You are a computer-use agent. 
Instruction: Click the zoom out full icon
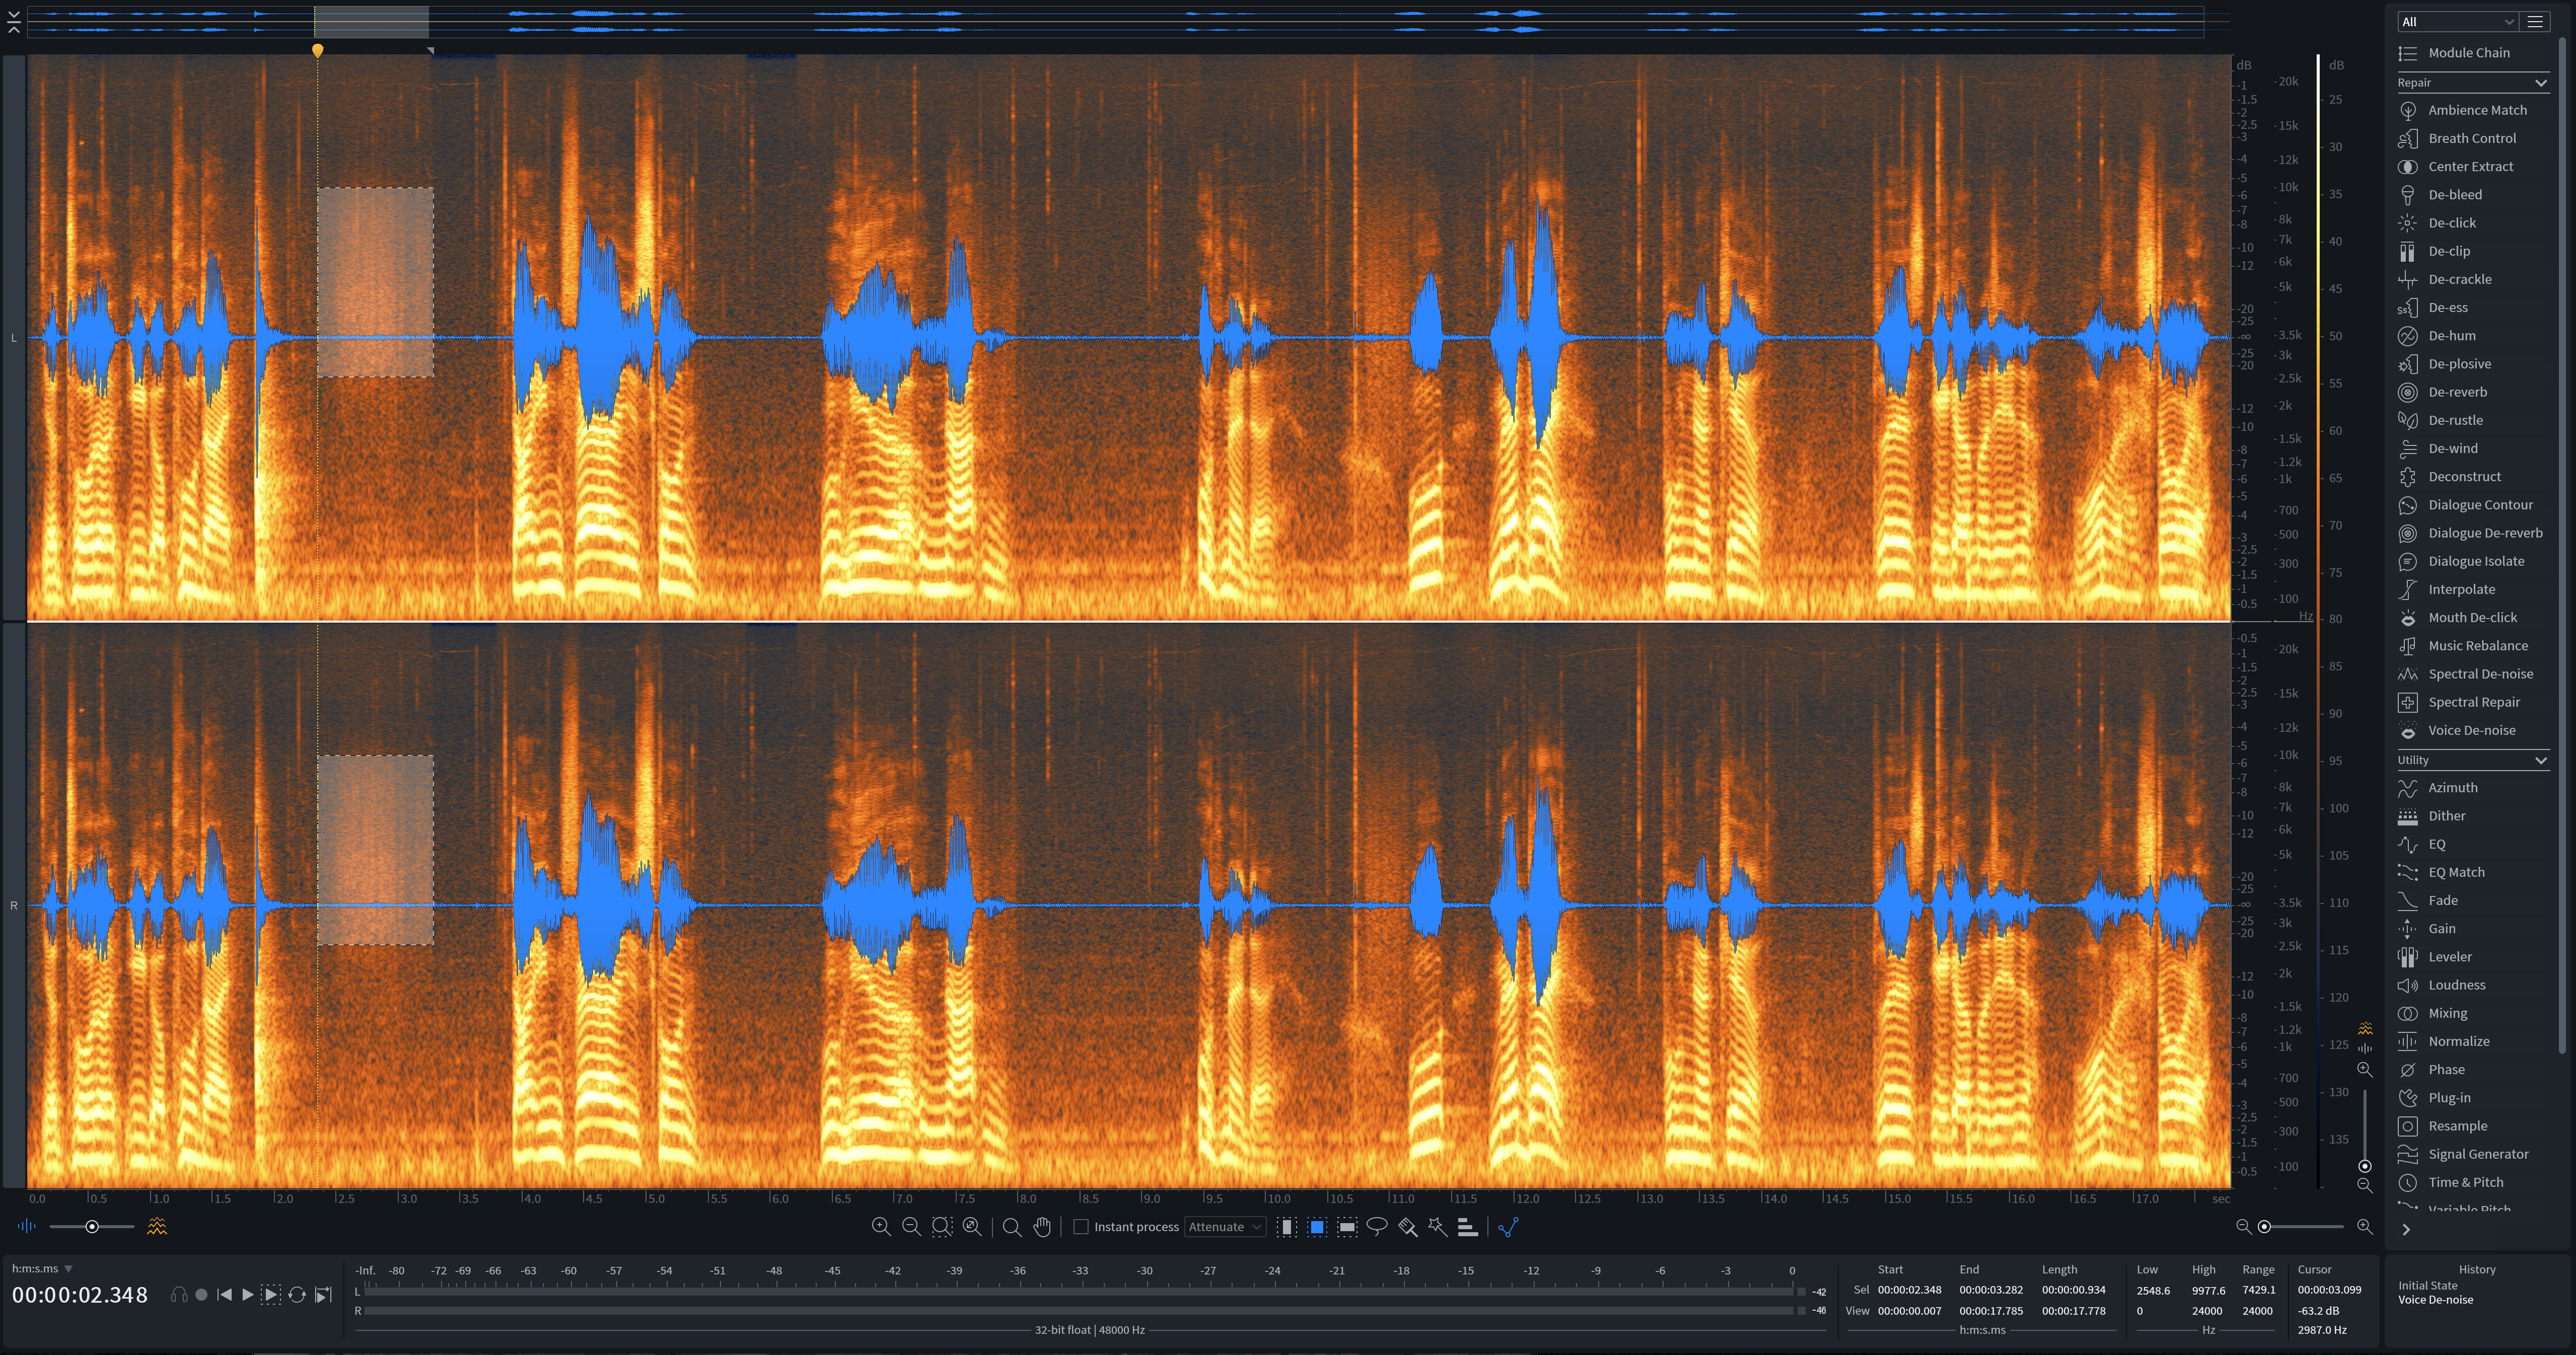(972, 1227)
